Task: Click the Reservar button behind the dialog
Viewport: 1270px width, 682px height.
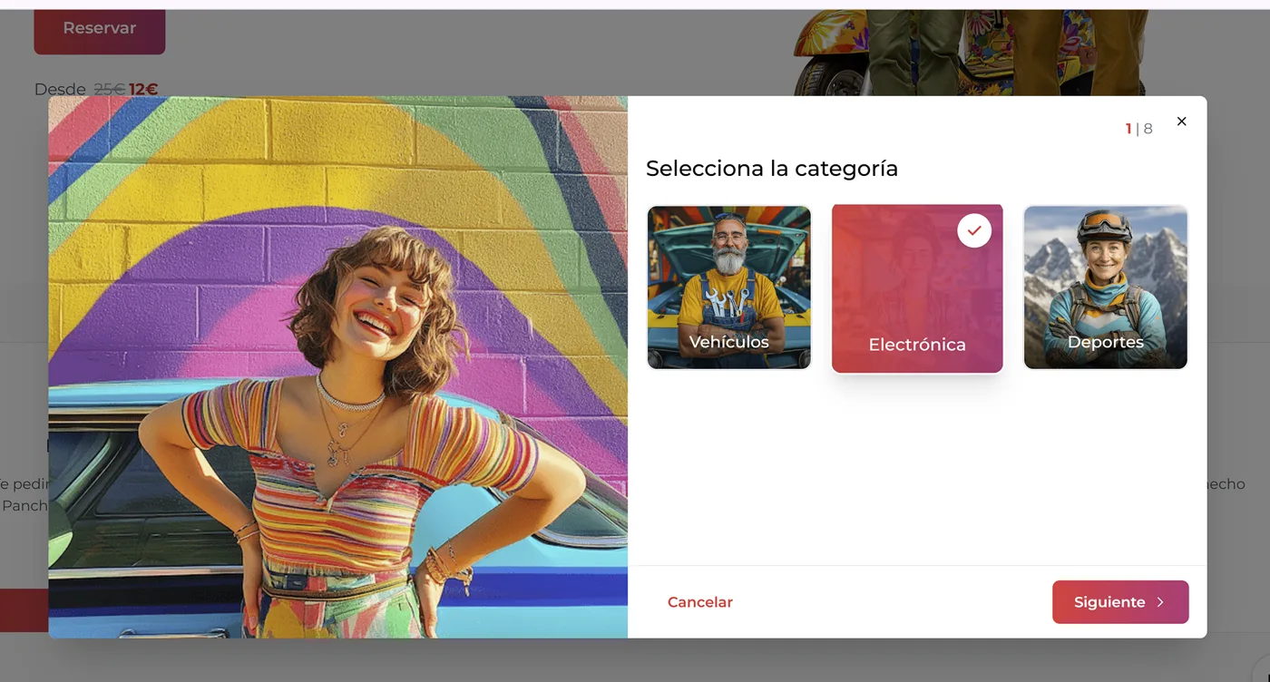Action: click(100, 30)
